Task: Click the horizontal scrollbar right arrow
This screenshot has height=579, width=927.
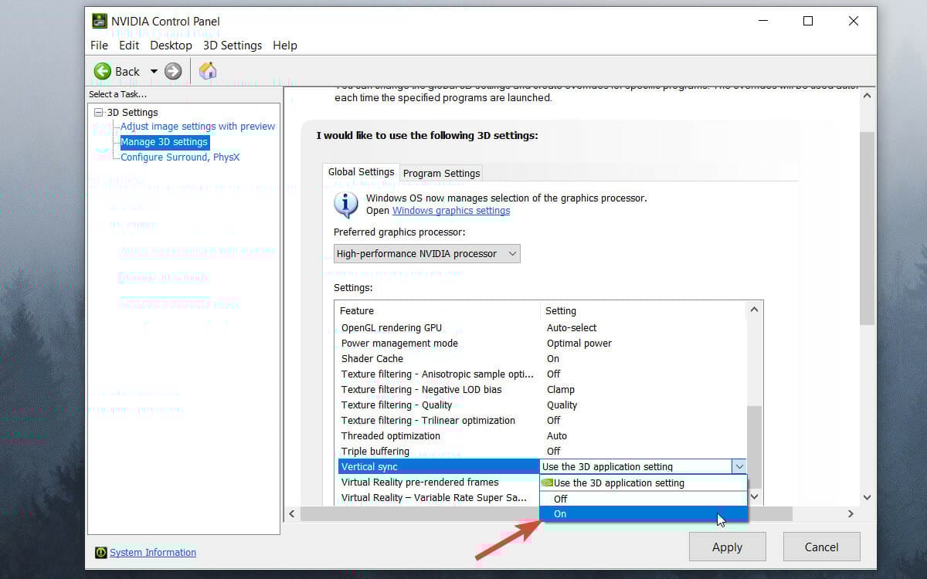Action: click(x=851, y=513)
